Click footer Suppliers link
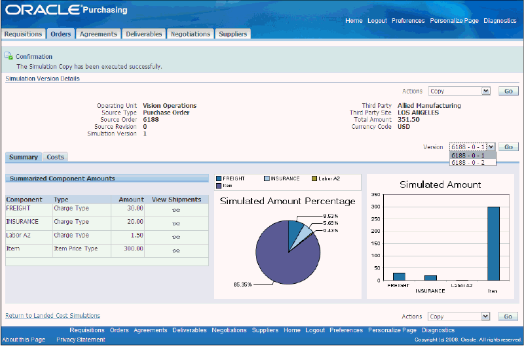This screenshot has height=346, width=524. click(x=265, y=330)
